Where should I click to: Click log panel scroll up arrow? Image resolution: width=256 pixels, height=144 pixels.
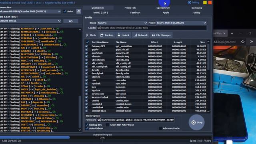(80, 30)
